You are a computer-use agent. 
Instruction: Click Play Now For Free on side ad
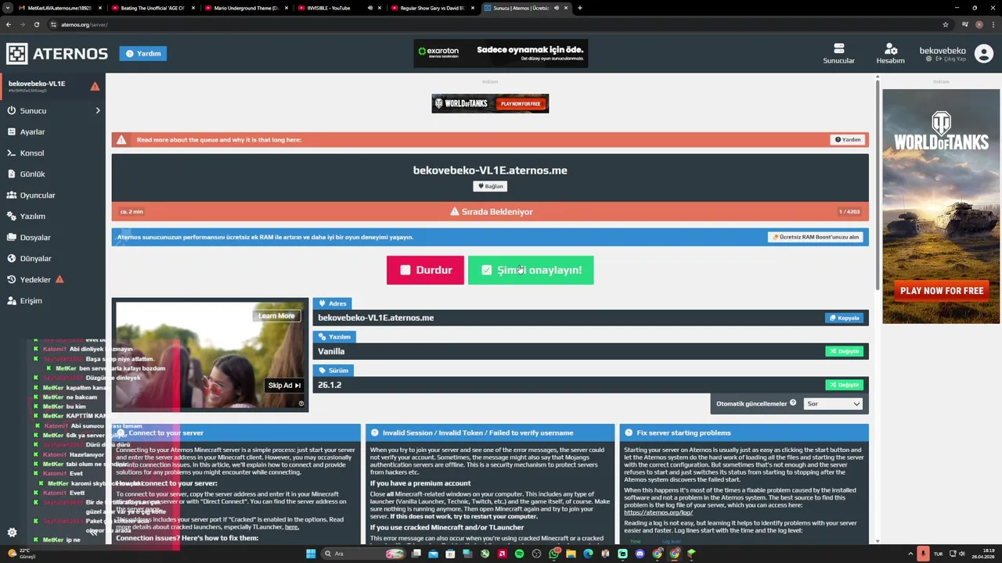[x=941, y=291]
